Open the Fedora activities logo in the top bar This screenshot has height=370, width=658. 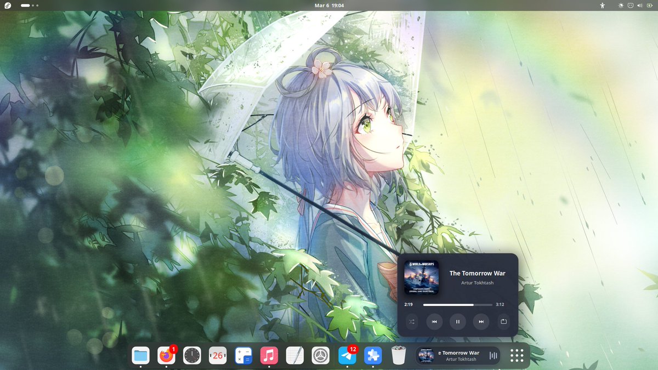[8, 5]
